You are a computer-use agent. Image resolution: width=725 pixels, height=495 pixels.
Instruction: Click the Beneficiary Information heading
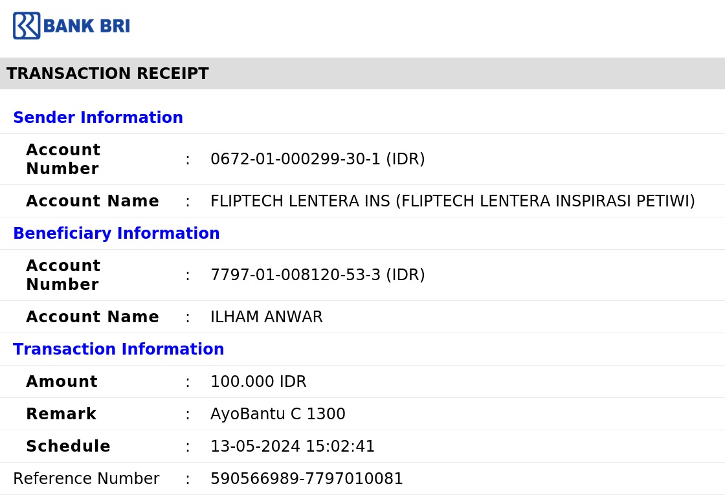click(x=117, y=234)
